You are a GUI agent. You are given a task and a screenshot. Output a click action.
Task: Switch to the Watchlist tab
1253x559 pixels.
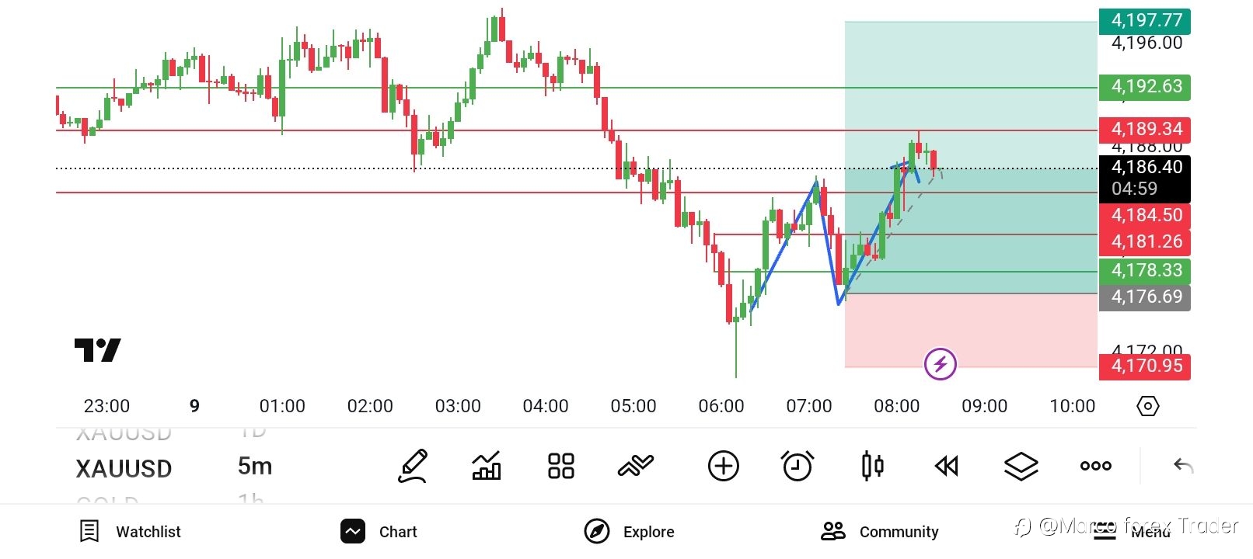(x=131, y=532)
